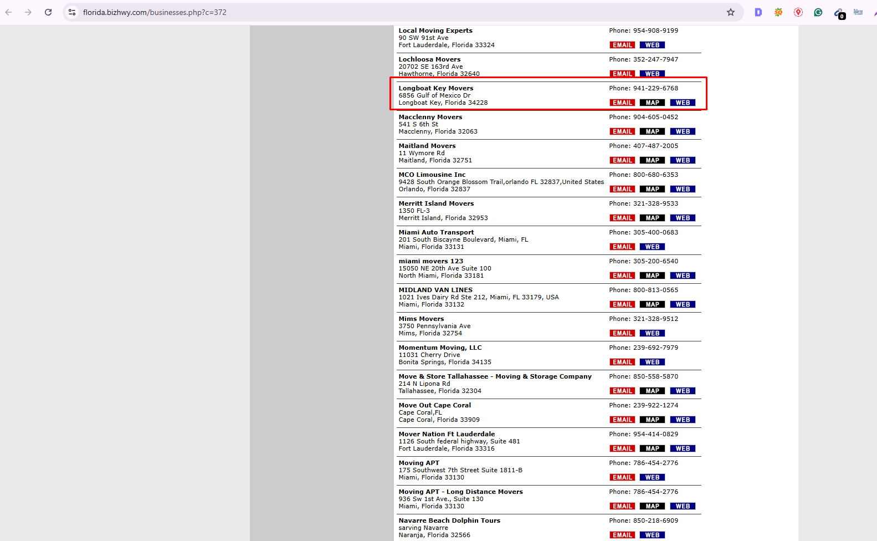877x541 pixels.
Task: Open miami movers 123 WEB button
Action: coord(683,276)
